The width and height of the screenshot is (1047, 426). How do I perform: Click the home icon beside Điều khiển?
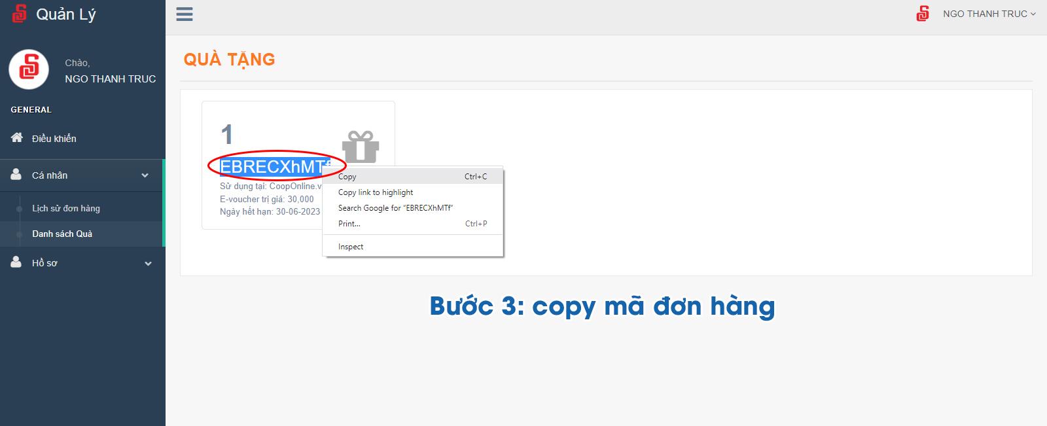[17, 137]
